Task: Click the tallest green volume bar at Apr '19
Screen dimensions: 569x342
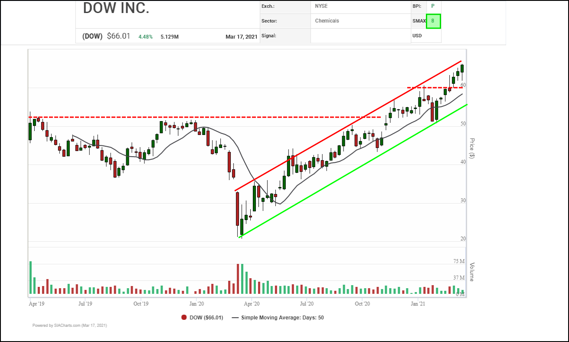Action: click(30, 278)
